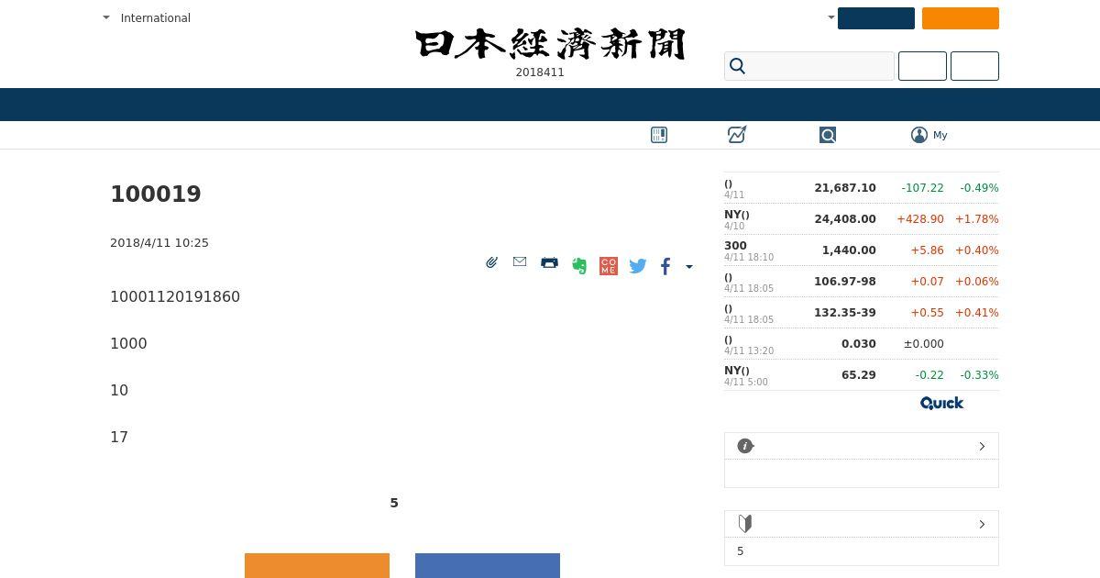Click the orange header button
This screenshot has width=1100, height=578.
pos(961,18)
